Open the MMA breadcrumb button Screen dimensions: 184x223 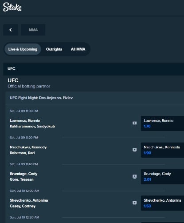tap(33, 30)
